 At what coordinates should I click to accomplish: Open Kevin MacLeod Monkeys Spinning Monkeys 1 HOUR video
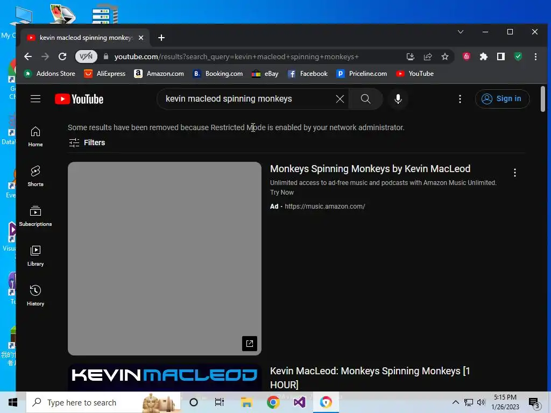(370, 378)
